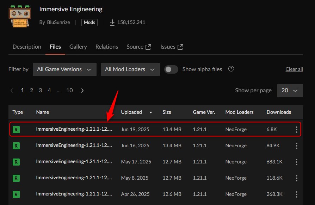Click the Mod Loaders column header
The image size is (315, 205).
[x=240, y=112]
